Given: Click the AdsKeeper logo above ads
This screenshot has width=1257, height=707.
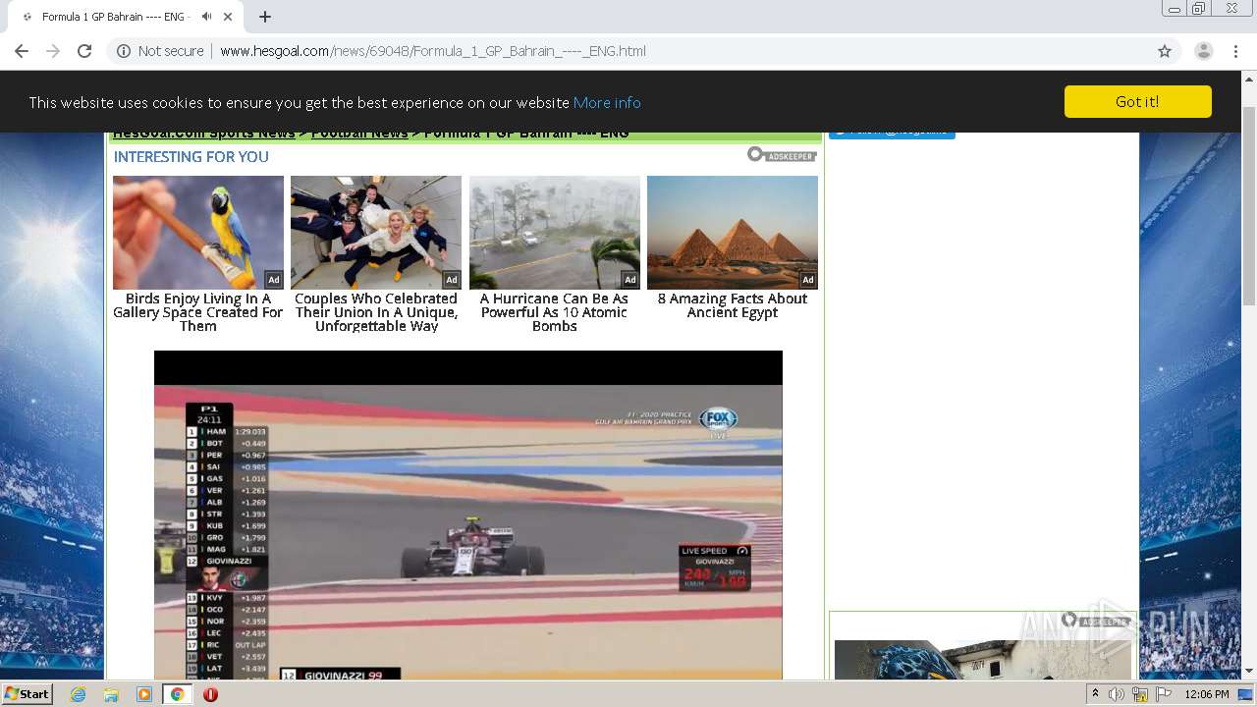Looking at the screenshot, I should tap(782, 155).
